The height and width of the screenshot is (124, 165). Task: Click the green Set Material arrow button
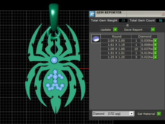tap(159, 114)
